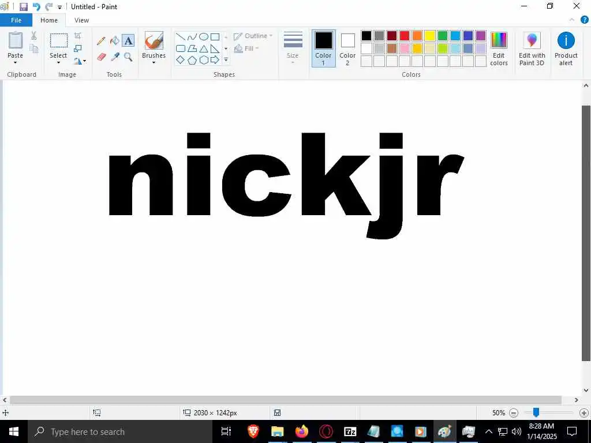Expand the shapes gallery More arrow
Image resolution: width=591 pixels, height=443 pixels.
[226, 60]
